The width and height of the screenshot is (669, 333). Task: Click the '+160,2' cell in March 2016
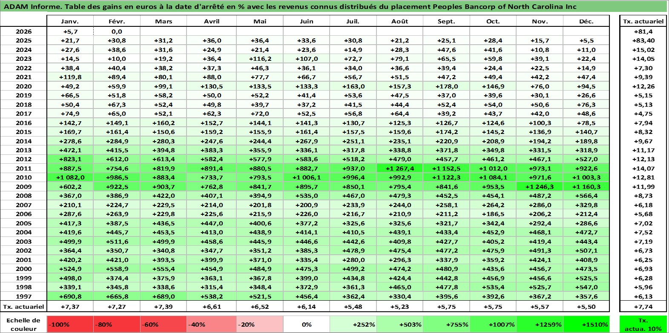(x=164, y=123)
